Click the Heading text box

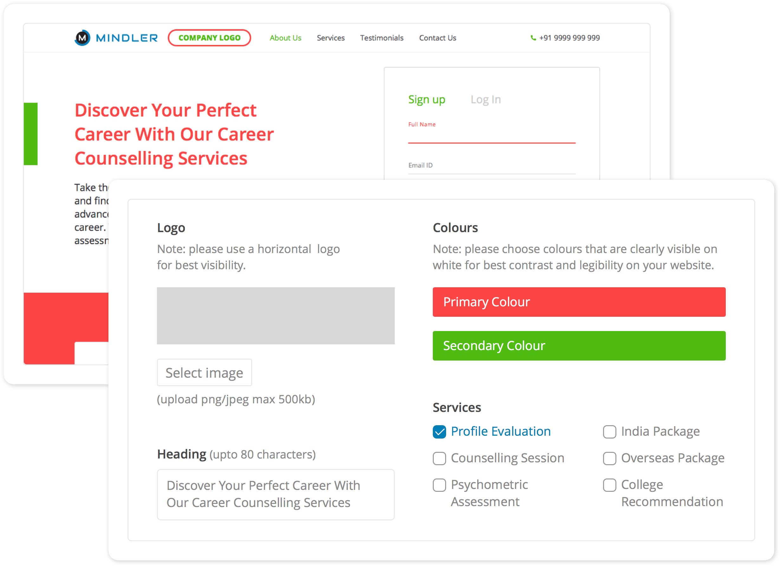tap(276, 494)
